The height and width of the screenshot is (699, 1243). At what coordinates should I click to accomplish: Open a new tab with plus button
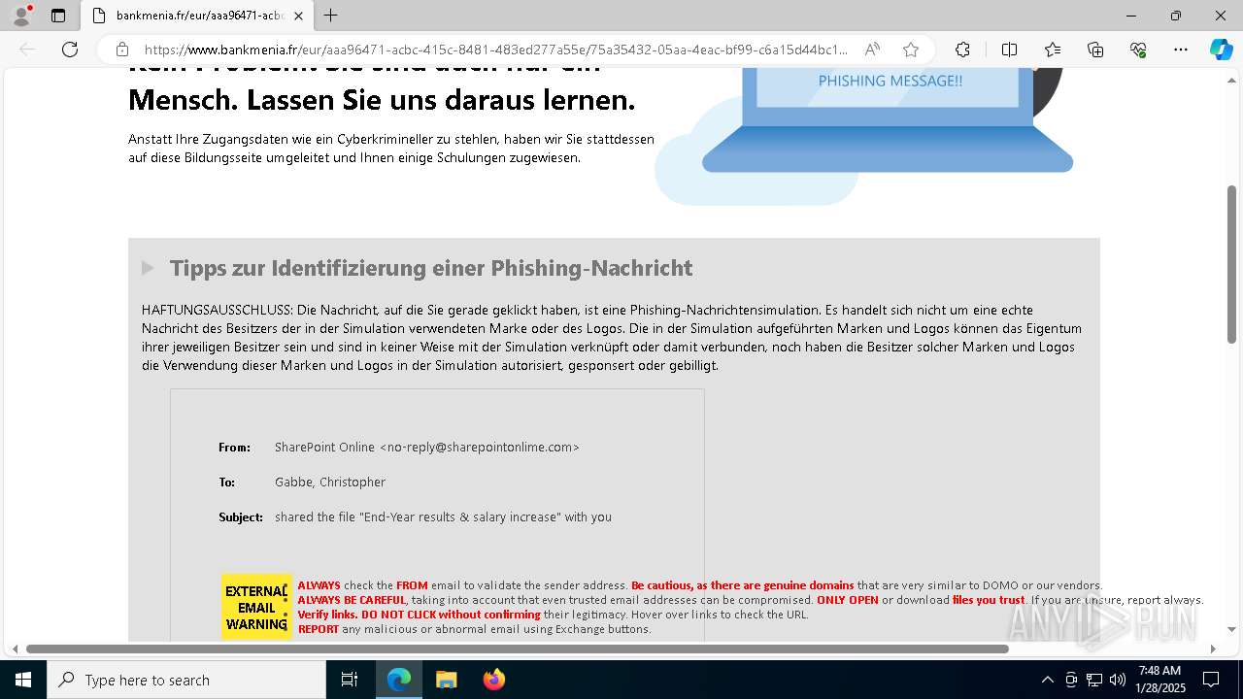click(x=331, y=16)
